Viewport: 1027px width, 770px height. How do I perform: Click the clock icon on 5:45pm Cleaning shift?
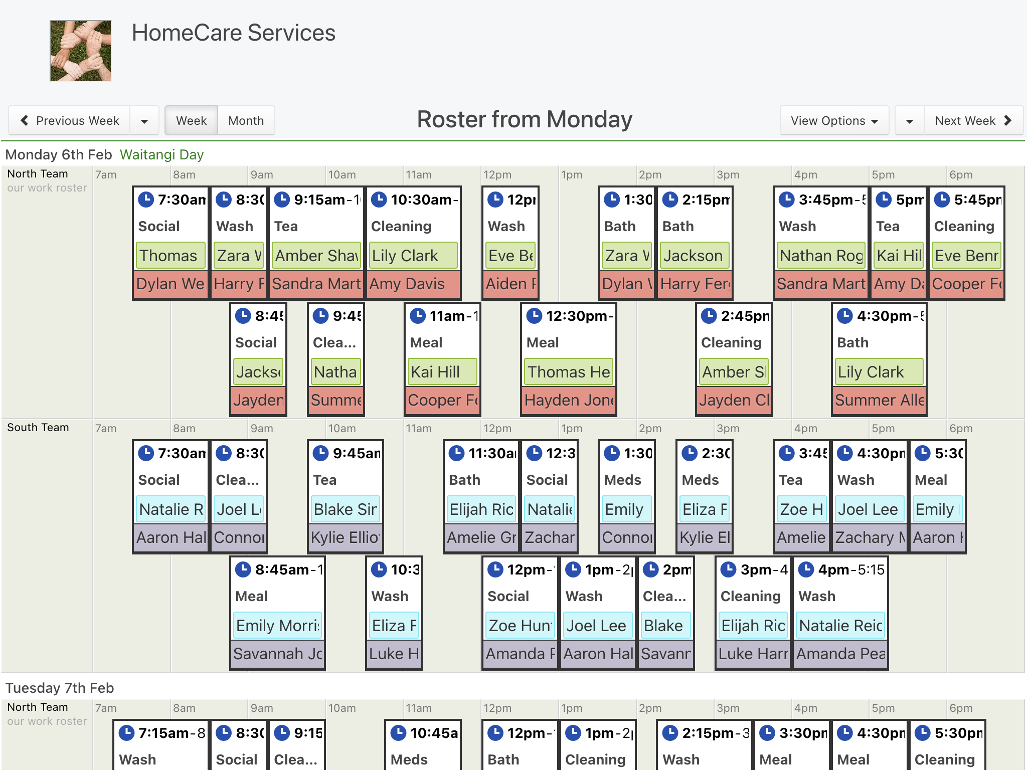[942, 200]
